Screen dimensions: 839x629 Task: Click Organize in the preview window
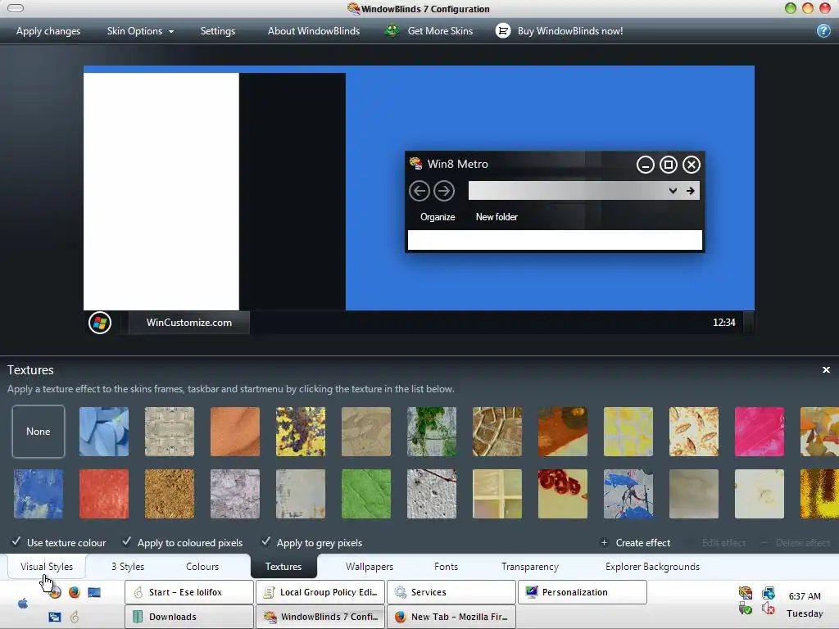pyautogui.click(x=438, y=217)
